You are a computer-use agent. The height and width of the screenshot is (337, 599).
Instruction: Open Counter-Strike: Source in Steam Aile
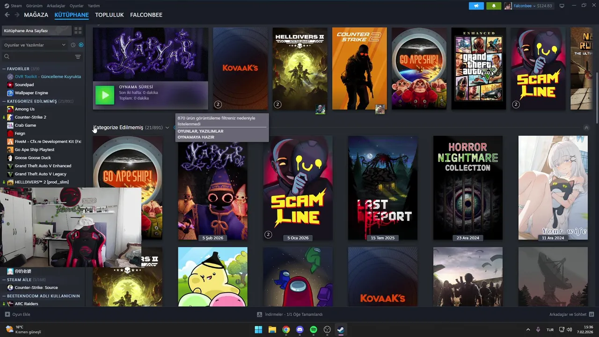coord(36,287)
